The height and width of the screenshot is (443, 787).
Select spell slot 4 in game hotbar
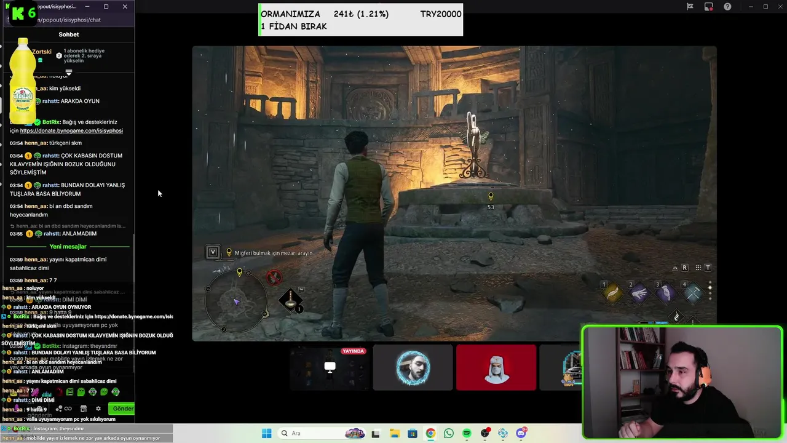(x=693, y=293)
